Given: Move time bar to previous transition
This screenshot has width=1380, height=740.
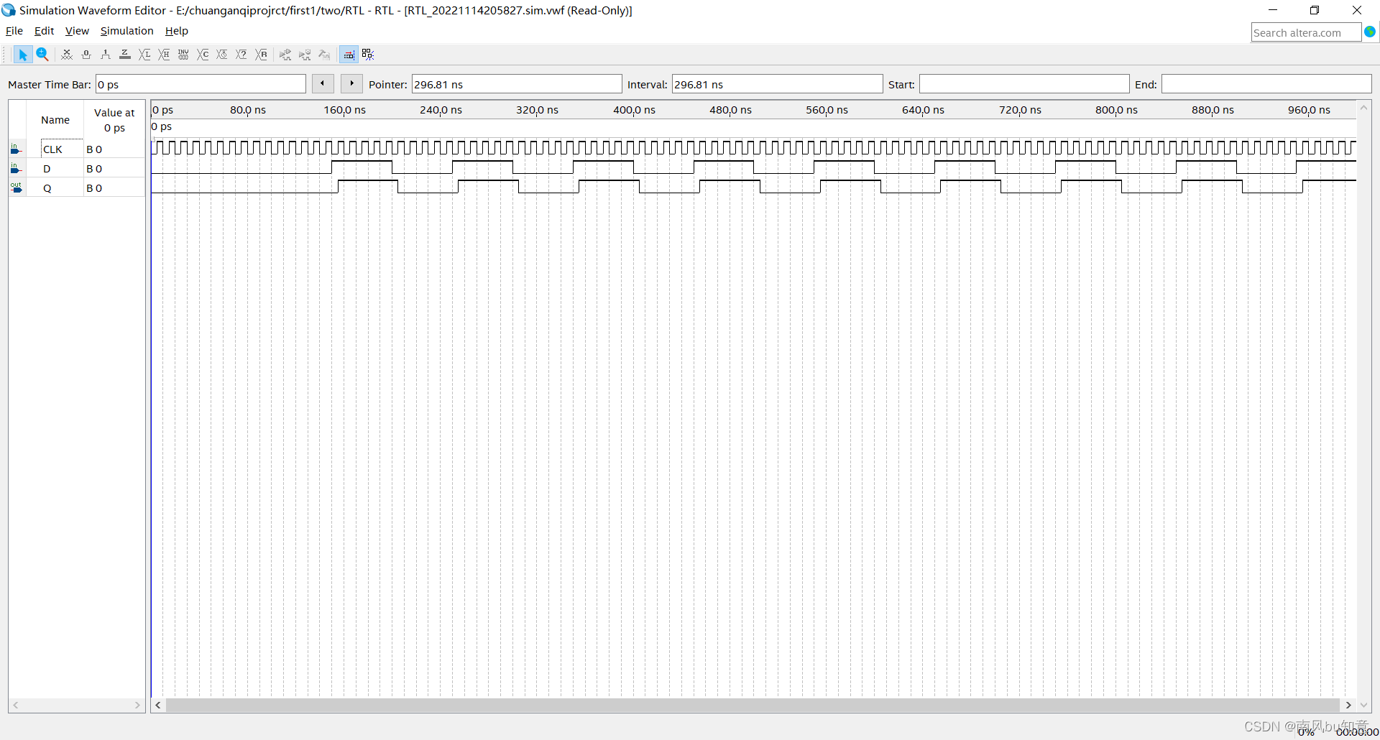Looking at the screenshot, I should [323, 84].
